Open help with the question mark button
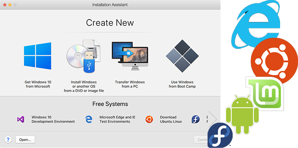Image resolution: width=298 pixels, height=148 pixels. (8, 140)
